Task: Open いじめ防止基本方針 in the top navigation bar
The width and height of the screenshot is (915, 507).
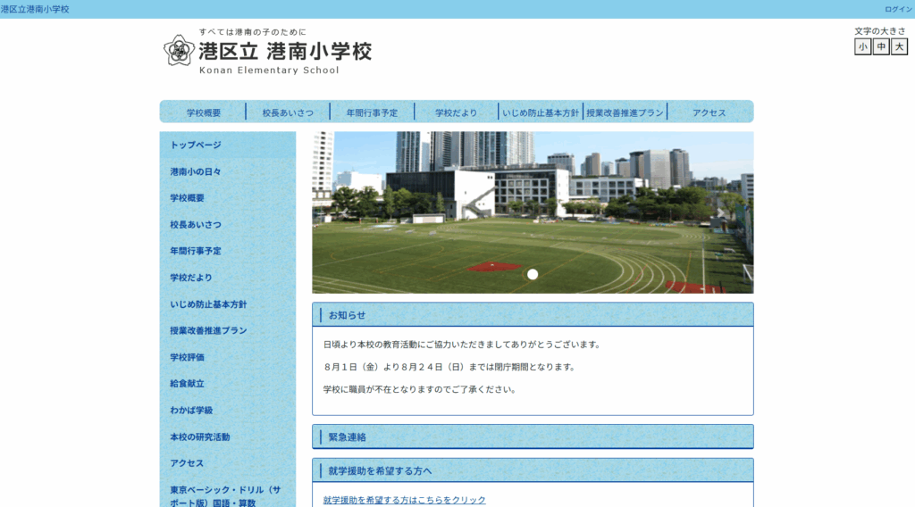Action: pyautogui.click(x=541, y=113)
